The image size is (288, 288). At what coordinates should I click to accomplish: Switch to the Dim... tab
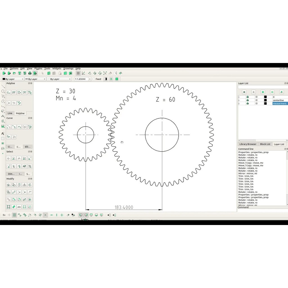coord(11,174)
